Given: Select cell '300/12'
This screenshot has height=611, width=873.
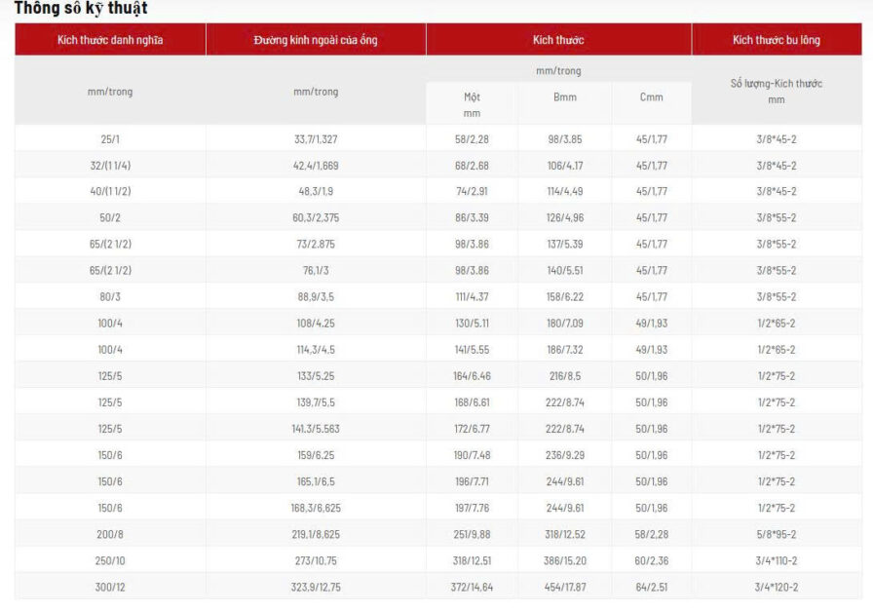Looking at the screenshot, I should click(x=110, y=587).
